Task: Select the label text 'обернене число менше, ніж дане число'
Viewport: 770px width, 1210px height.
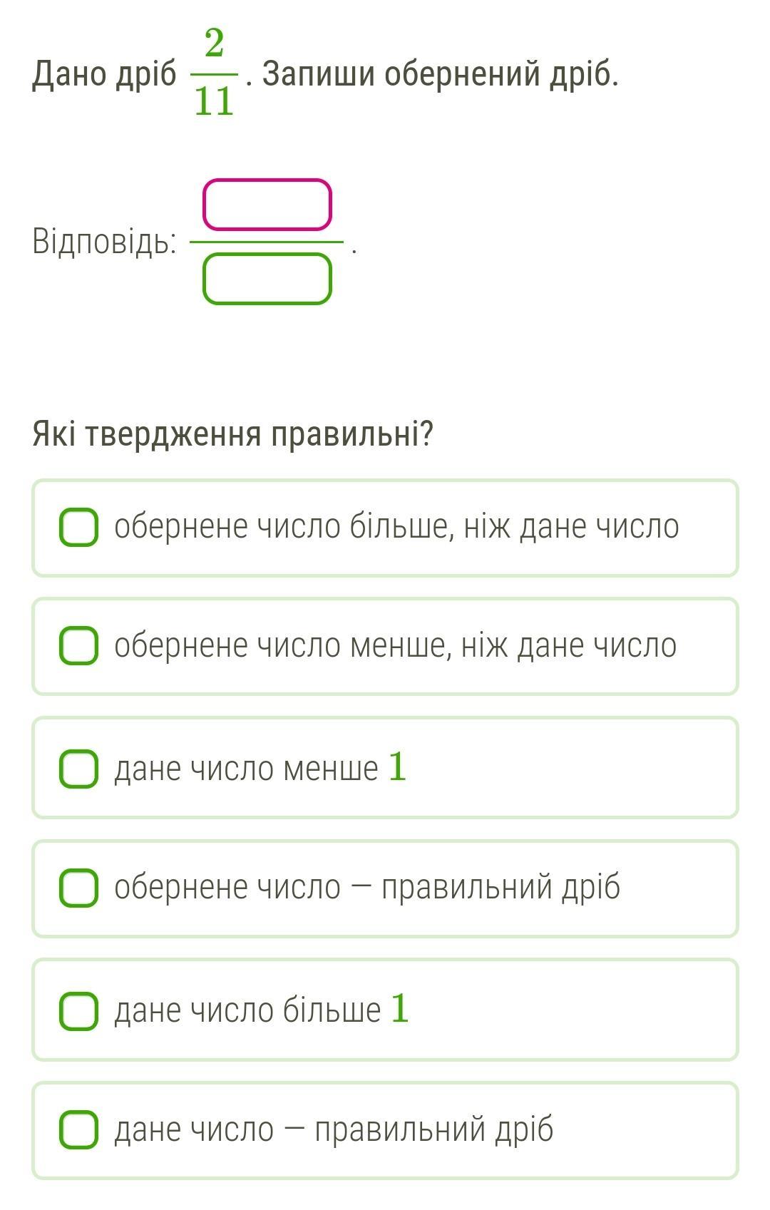Action: 395,646
